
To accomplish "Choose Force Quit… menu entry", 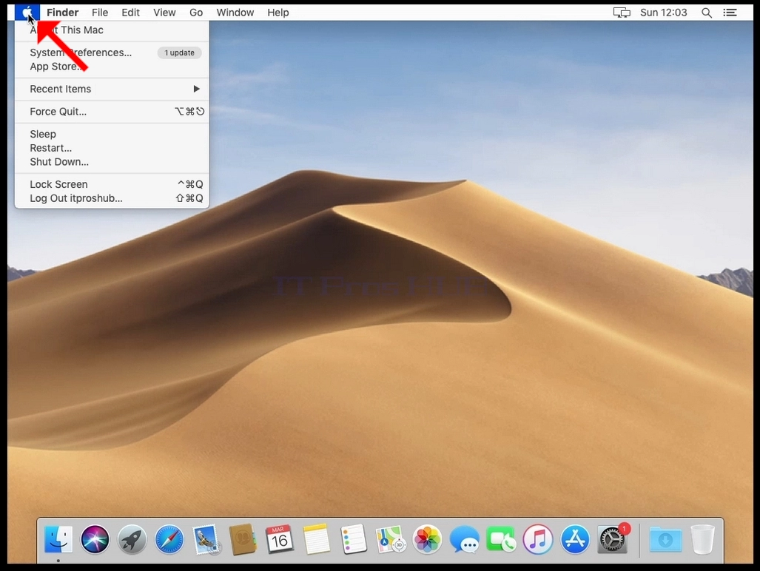I will [112, 112].
